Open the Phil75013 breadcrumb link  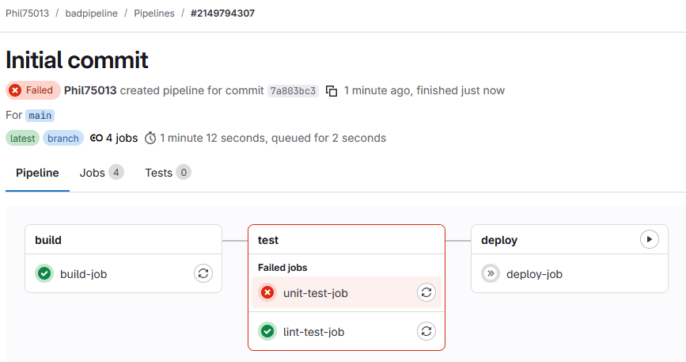coord(27,13)
